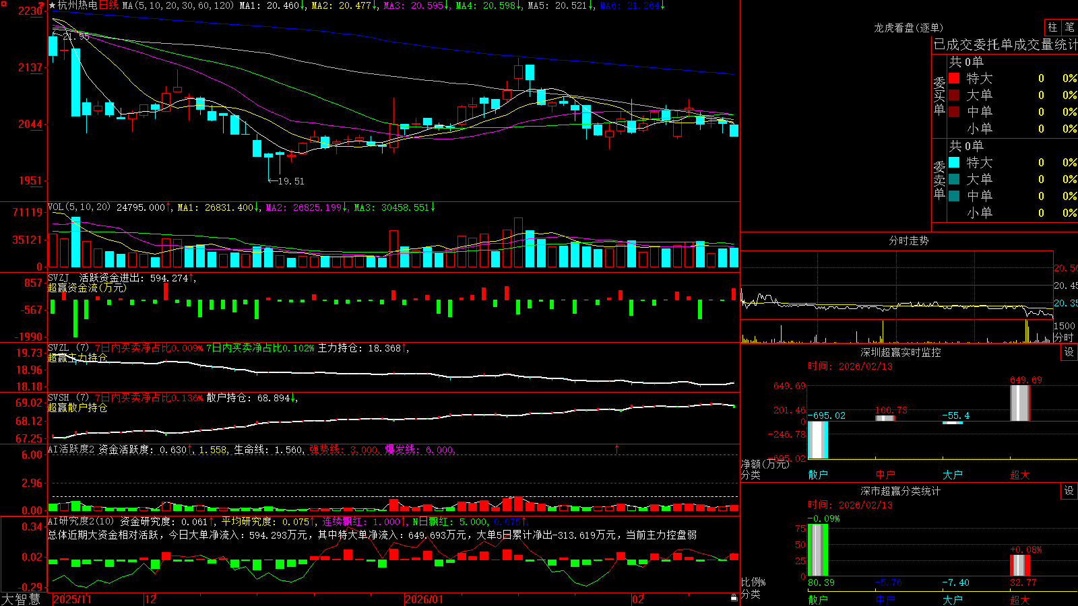Viewport: 1078px width, 606px height.
Task: Click the dark red 大单 buy-order swatch
Action: (954, 95)
